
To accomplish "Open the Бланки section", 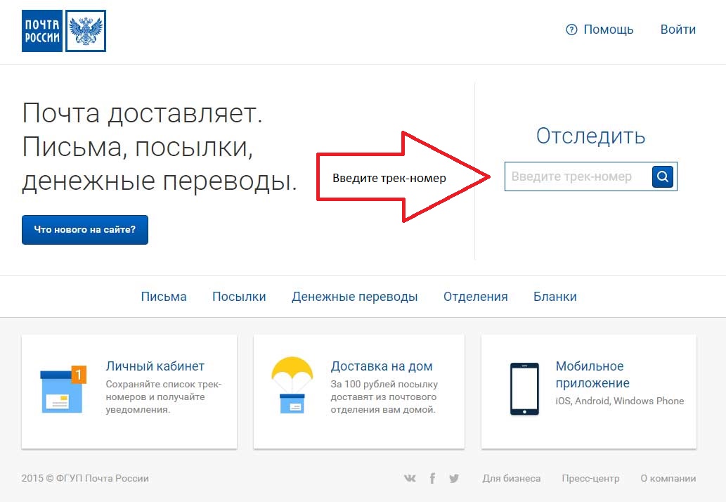I will pyautogui.click(x=555, y=296).
